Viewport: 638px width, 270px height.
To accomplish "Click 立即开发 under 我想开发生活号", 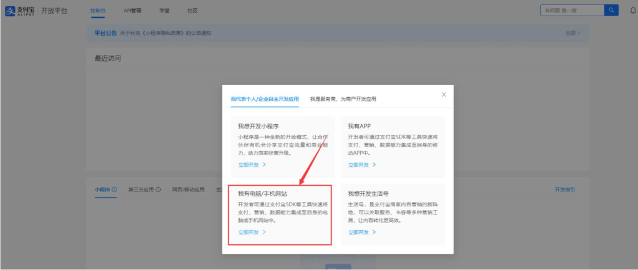I will tap(362, 232).
